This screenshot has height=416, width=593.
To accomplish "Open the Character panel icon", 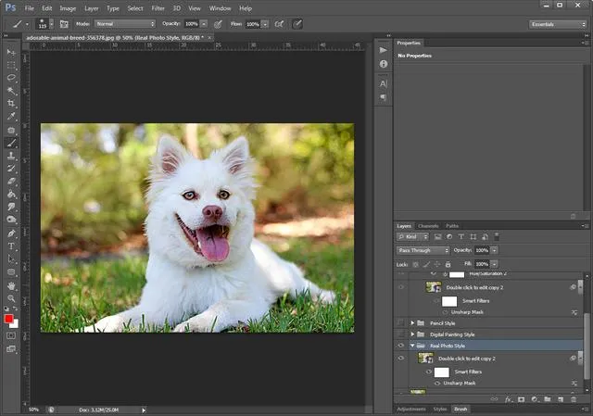I will point(383,83).
